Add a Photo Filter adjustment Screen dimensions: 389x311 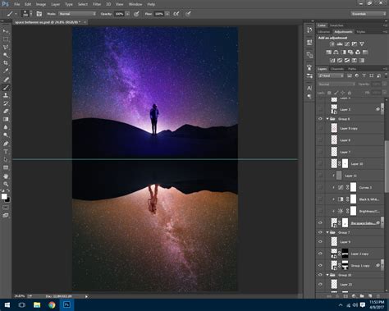350,53
